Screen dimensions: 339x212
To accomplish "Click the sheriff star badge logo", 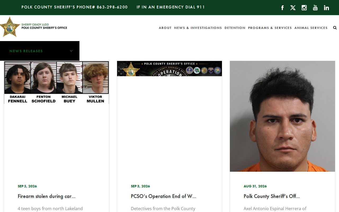I will pos(10,27).
